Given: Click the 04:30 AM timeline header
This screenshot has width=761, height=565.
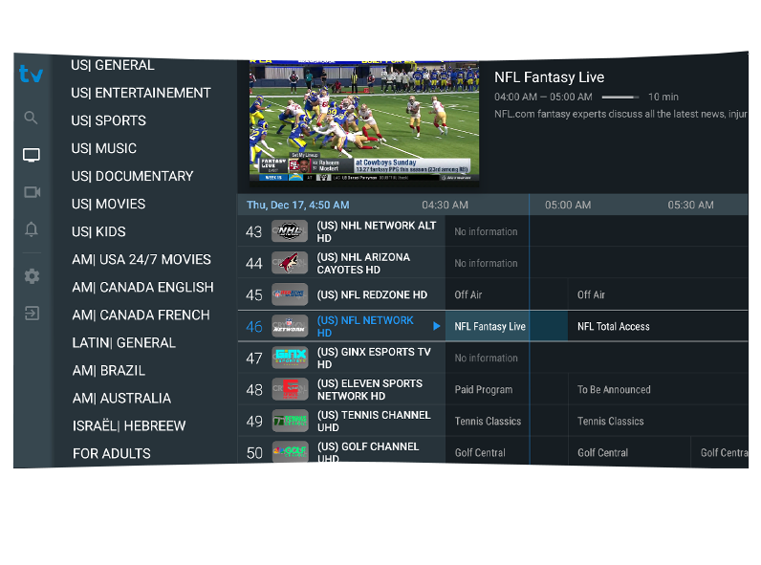Looking at the screenshot, I should [x=446, y=205].
